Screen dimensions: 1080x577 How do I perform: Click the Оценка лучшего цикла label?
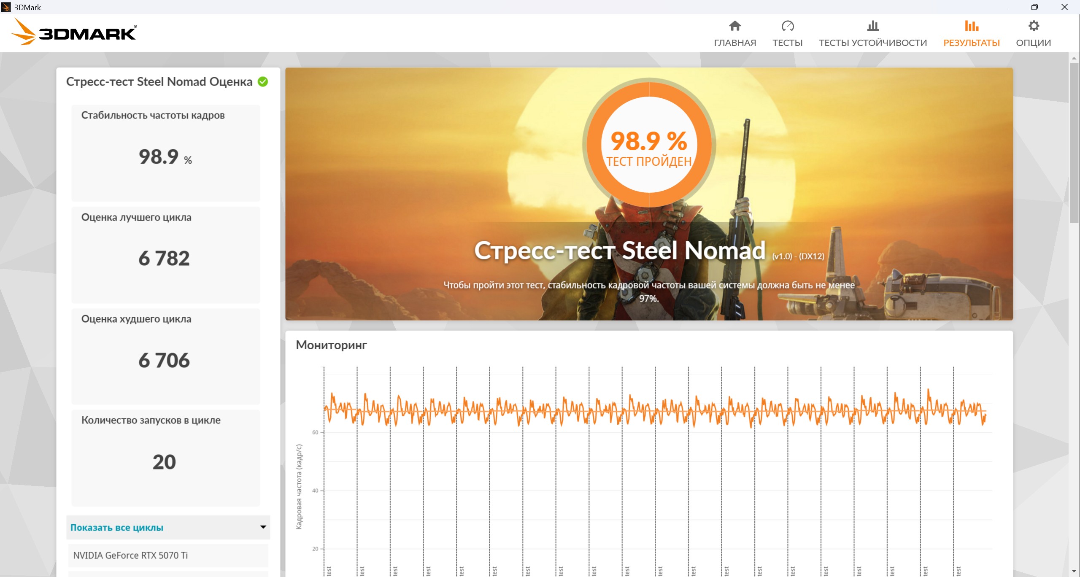tap(136, 217)
